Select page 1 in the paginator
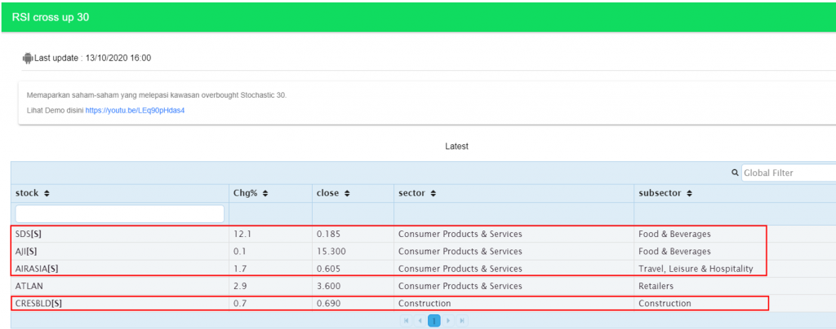The height and width of the screenshot is (329, 836). click(x=434, y=321)
